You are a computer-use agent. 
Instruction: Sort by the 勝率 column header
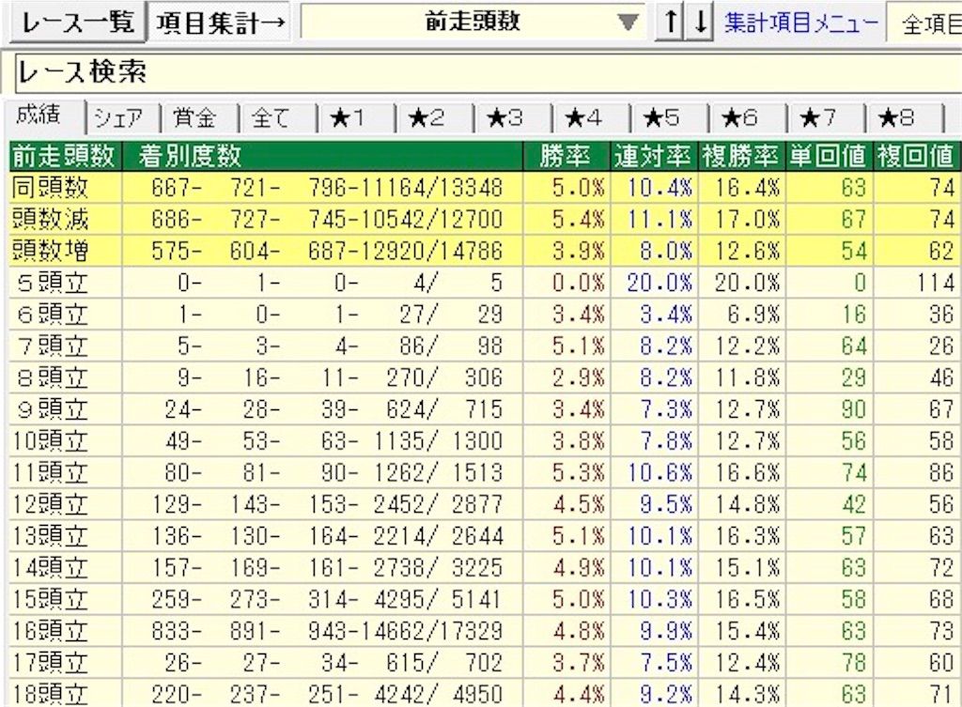(566, 157)
